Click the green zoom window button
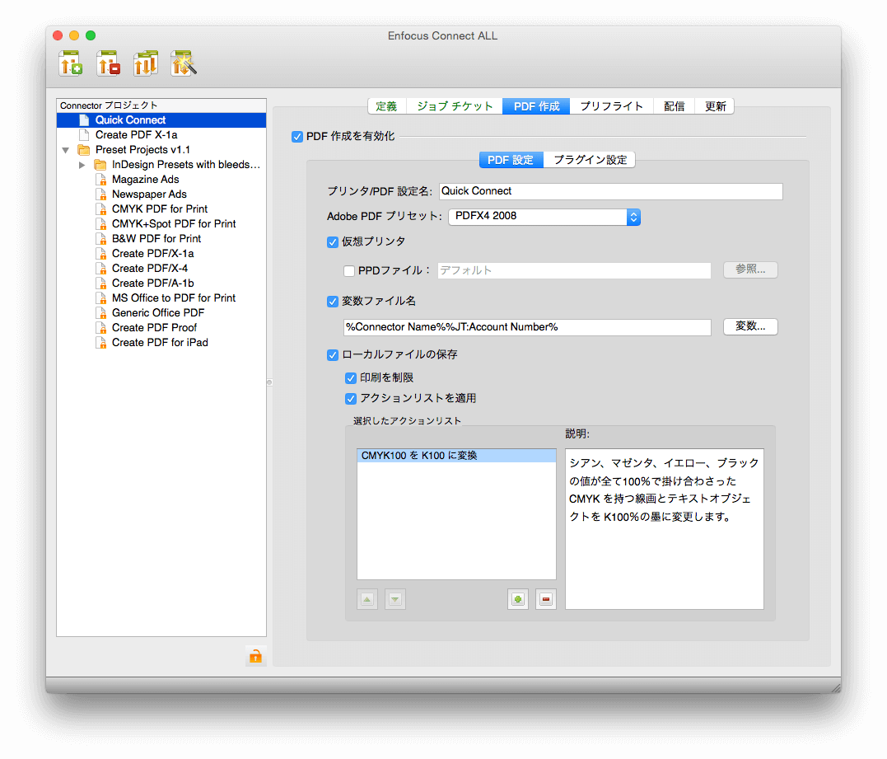The width and height of the screenshot is (887, 759). 91,35
